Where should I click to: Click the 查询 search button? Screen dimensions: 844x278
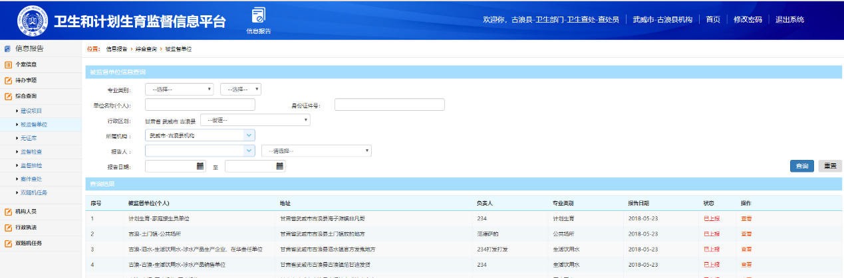click(801, 166)
